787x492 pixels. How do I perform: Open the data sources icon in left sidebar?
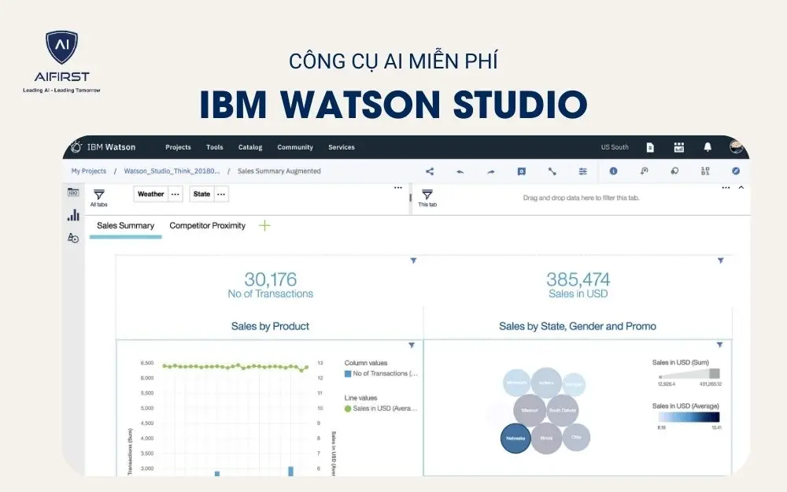[x=73, y=192]
